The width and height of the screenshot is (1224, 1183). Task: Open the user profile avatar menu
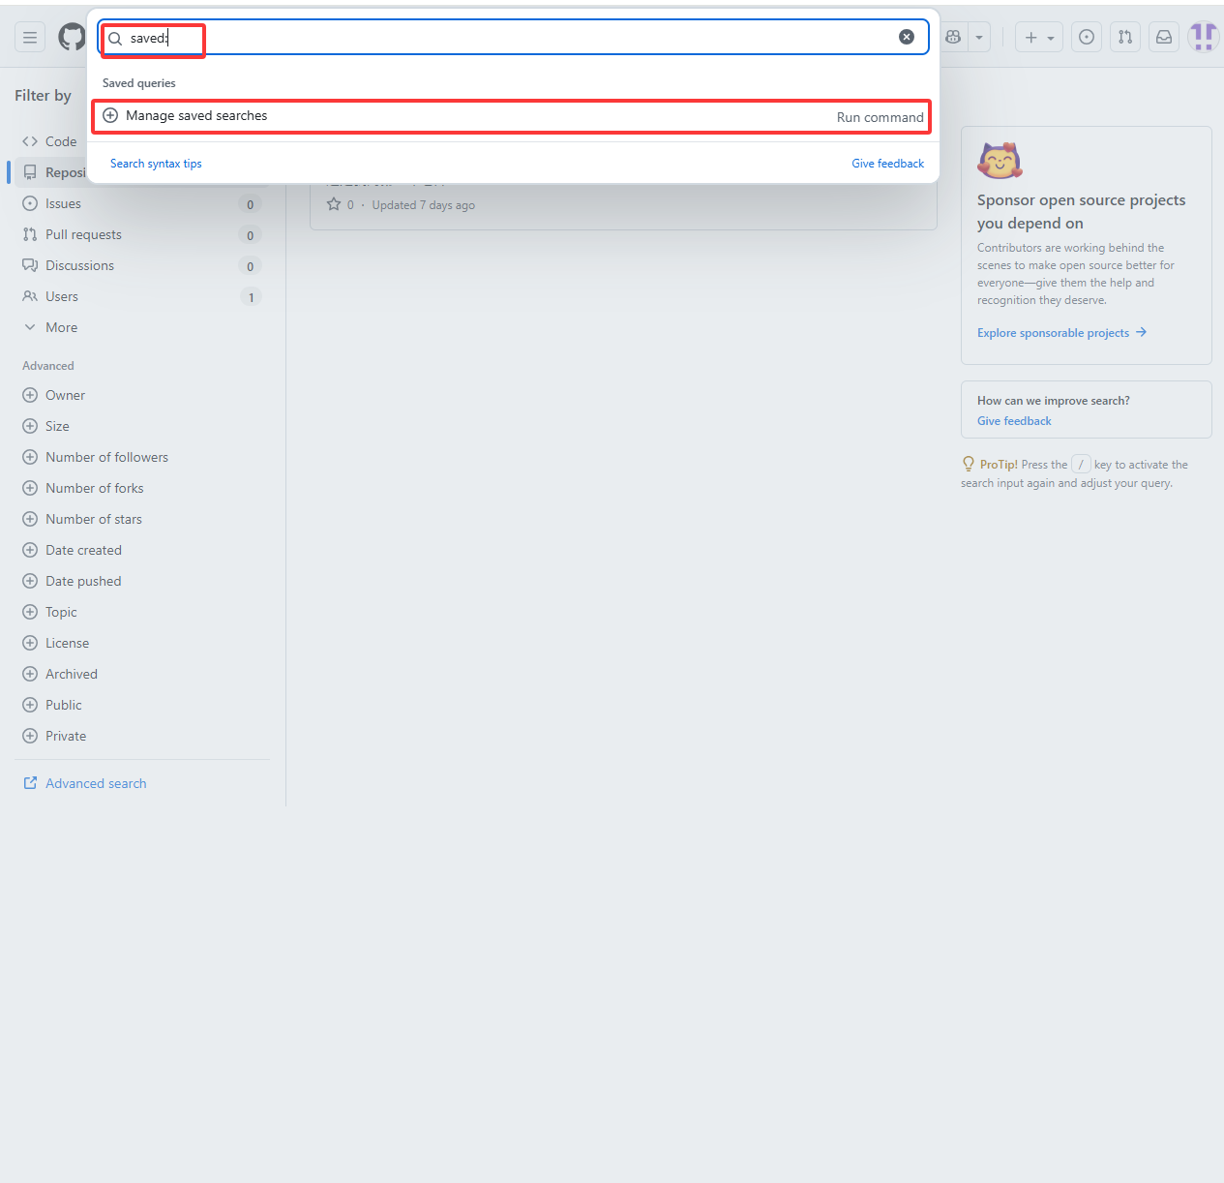1203,37
